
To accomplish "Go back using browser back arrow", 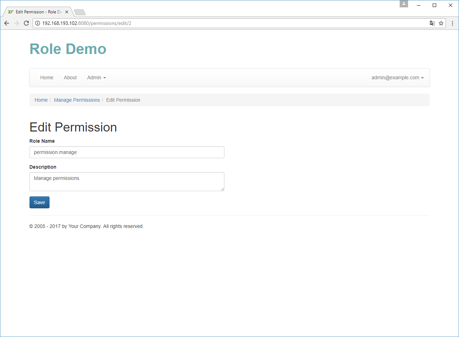I will [x=7, y=23].
